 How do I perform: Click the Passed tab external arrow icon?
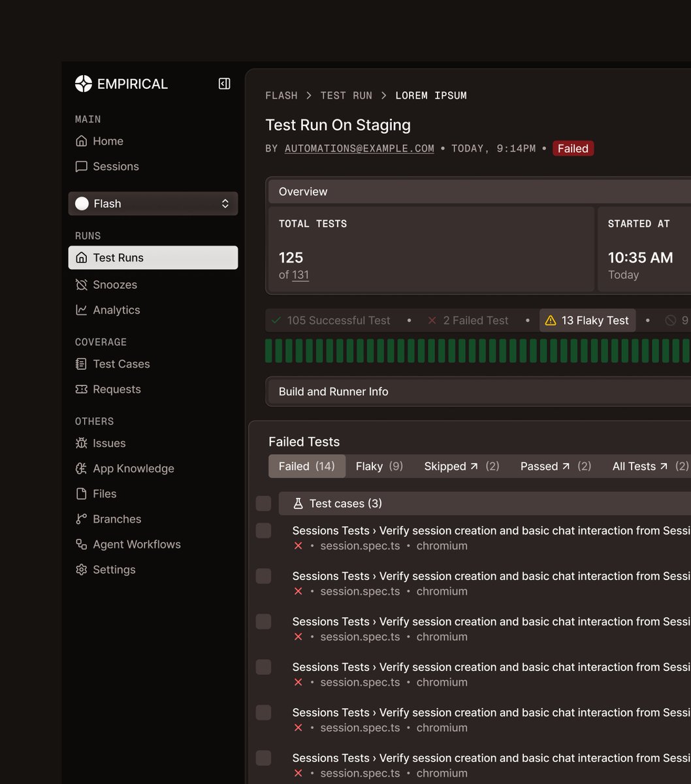tap(566, 466)
